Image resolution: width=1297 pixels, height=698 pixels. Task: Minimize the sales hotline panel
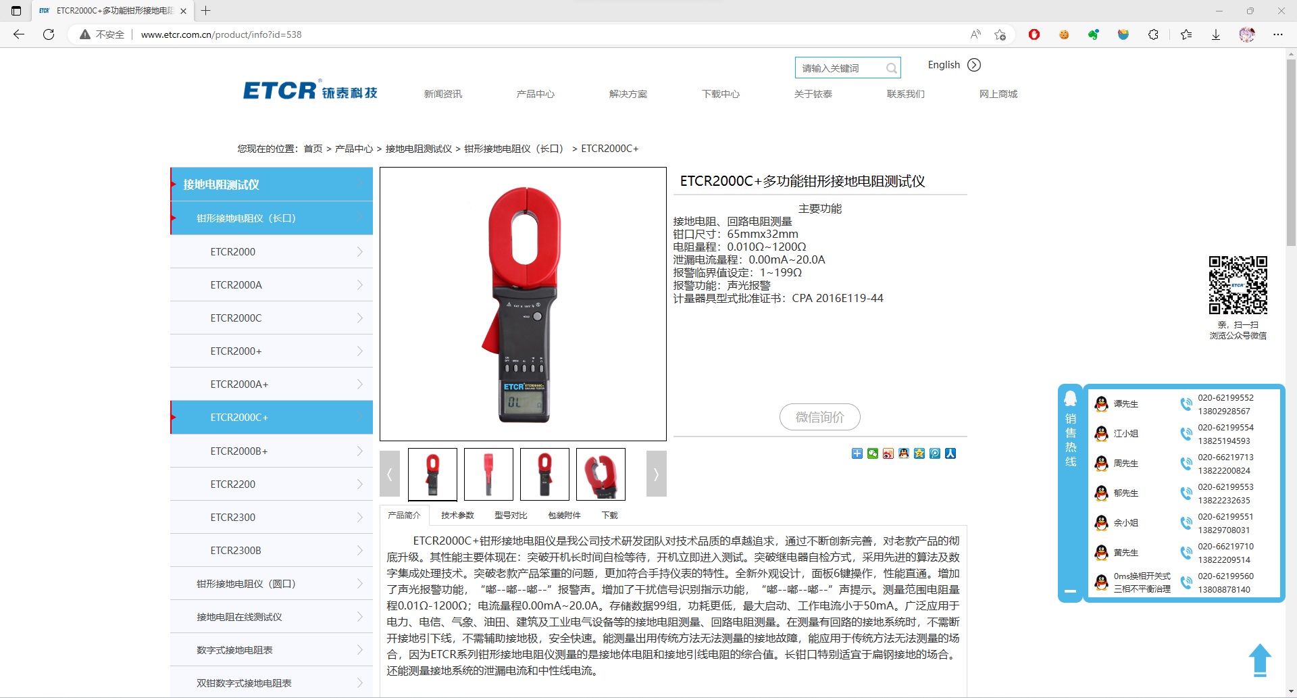[1070, 591]
